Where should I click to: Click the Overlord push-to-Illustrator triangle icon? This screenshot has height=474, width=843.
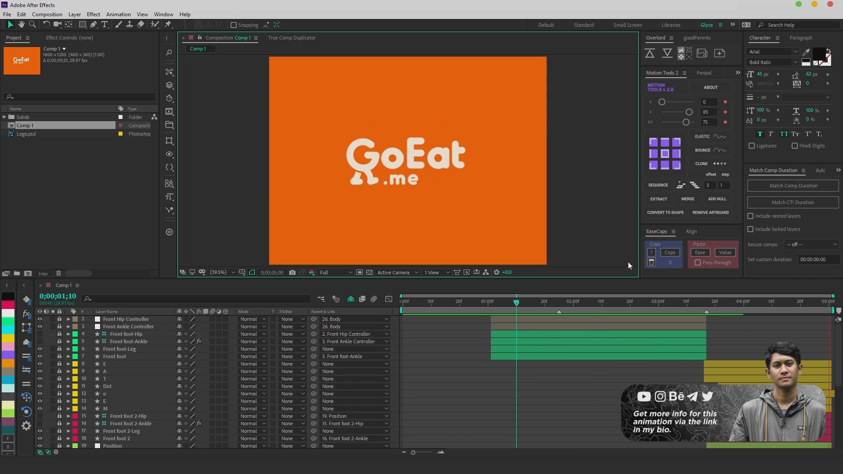[650, 54]
